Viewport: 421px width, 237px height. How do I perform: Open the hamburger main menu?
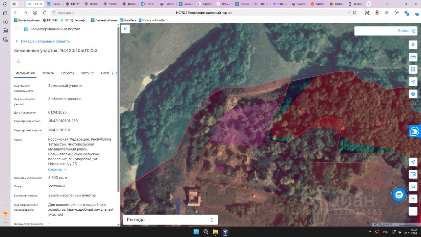pos(17,29)
